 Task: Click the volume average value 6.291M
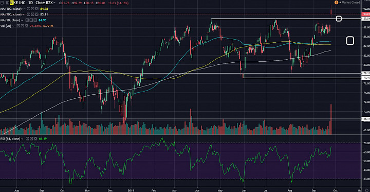click(48, 26)
